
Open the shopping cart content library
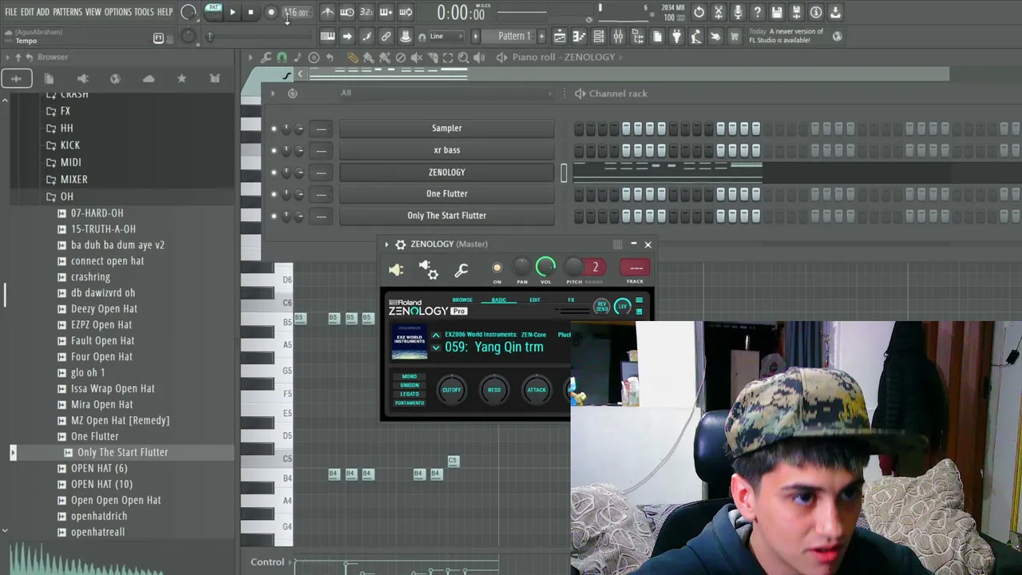point(735,37)
